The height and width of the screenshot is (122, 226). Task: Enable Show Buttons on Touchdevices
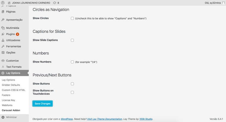(x=72, y=92)
